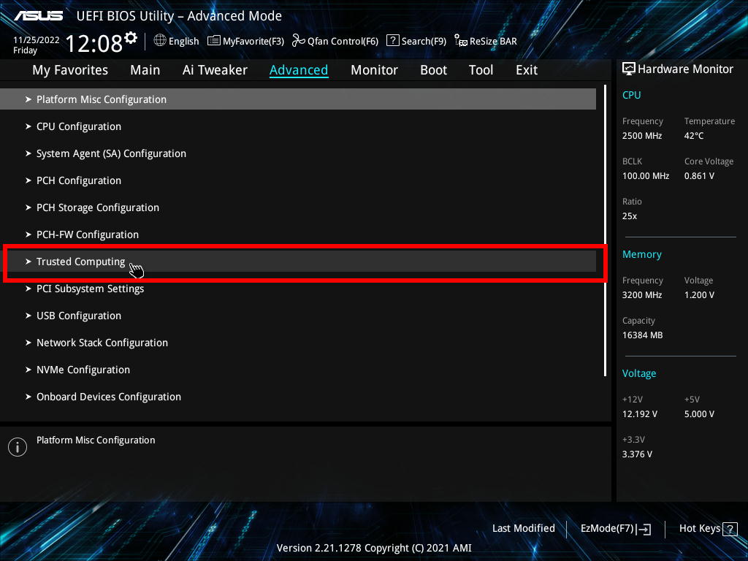748x561 pixels.
Task: Click the CPU frequency value 2500 MHz
Action: point(642,135)
